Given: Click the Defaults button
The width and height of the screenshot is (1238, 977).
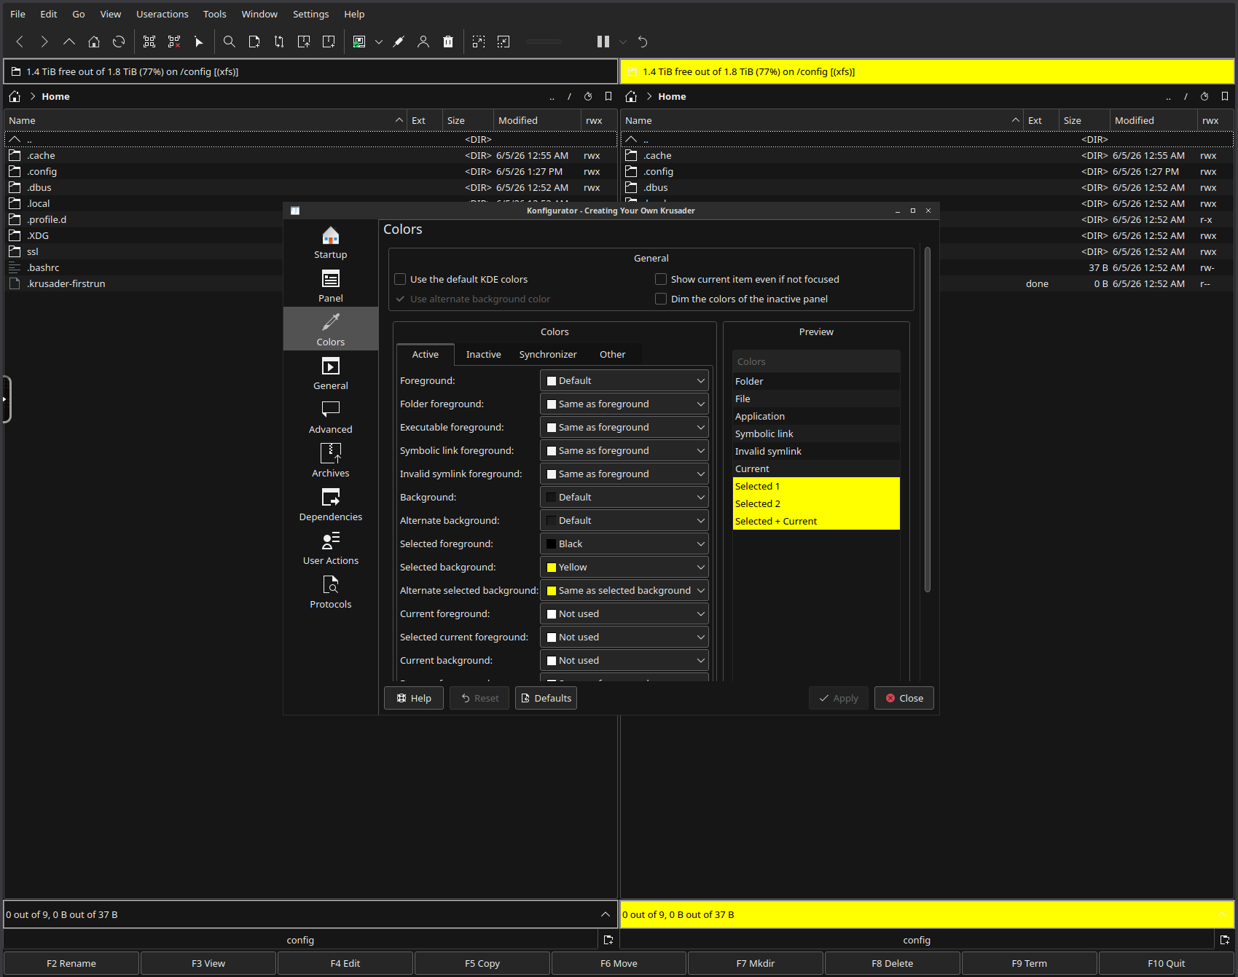Looking at the screenshot, I should tap(546, 698).
